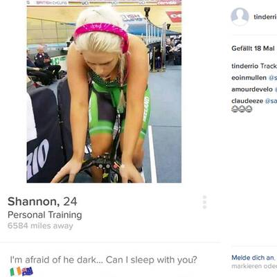Click the @ mention in amourdevelo's comment

[x=276, y=89]
